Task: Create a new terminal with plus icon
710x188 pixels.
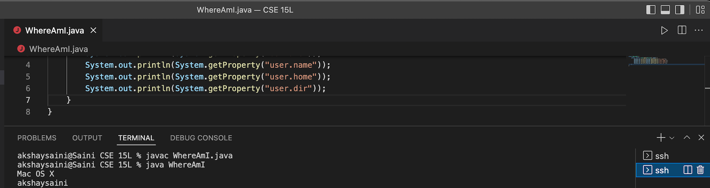Action: [x=661, y=138]
